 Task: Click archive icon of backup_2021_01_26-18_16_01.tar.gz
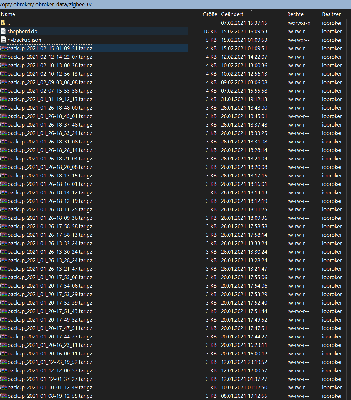tap(3, 184)
